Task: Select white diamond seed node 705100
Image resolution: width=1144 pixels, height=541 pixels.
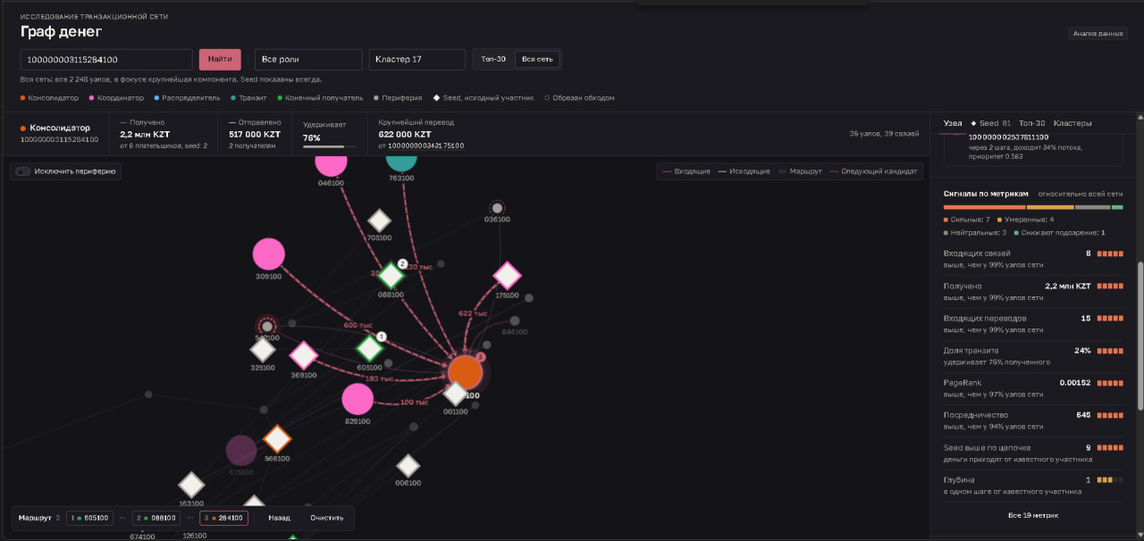Action: click(x=380, y=221)
